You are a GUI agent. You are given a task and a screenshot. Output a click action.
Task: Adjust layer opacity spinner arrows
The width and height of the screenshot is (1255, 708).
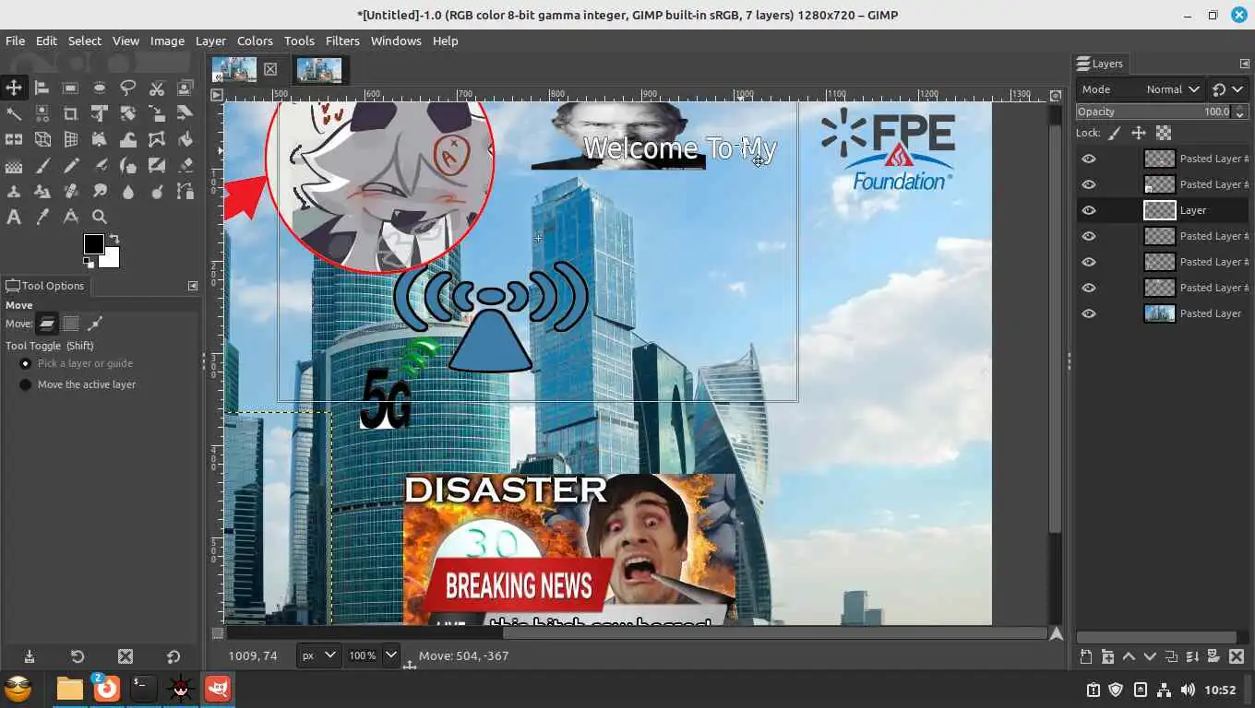(x=1238, y=112)
